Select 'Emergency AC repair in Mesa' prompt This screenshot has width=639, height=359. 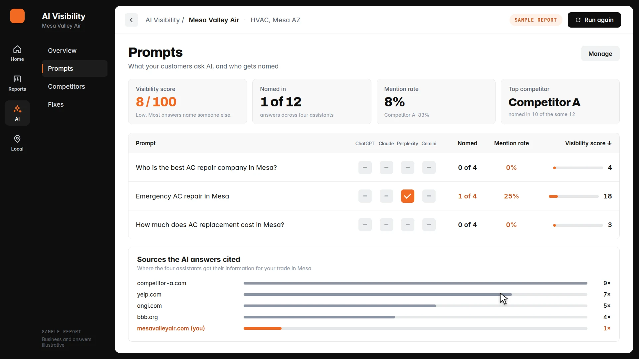[x=182, y=196]
